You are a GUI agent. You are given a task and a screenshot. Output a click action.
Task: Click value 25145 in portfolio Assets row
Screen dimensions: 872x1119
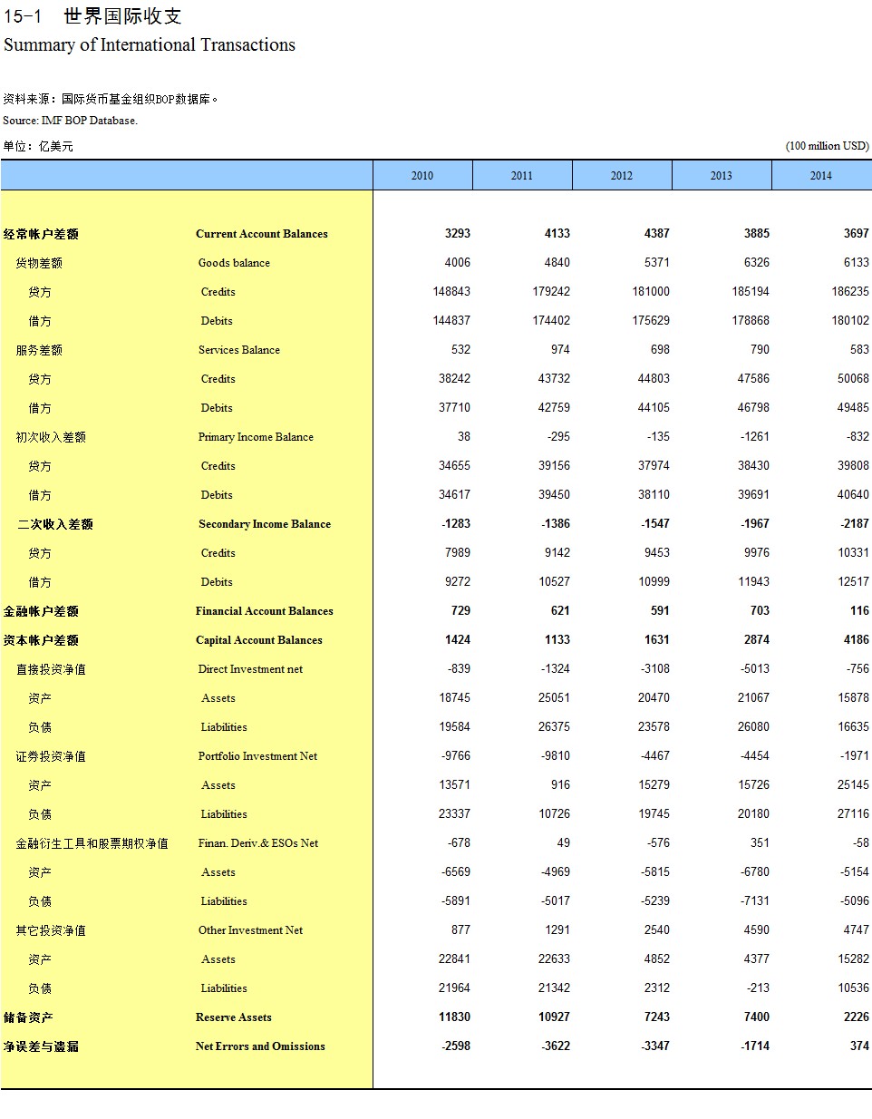click(x=854, y=784)
